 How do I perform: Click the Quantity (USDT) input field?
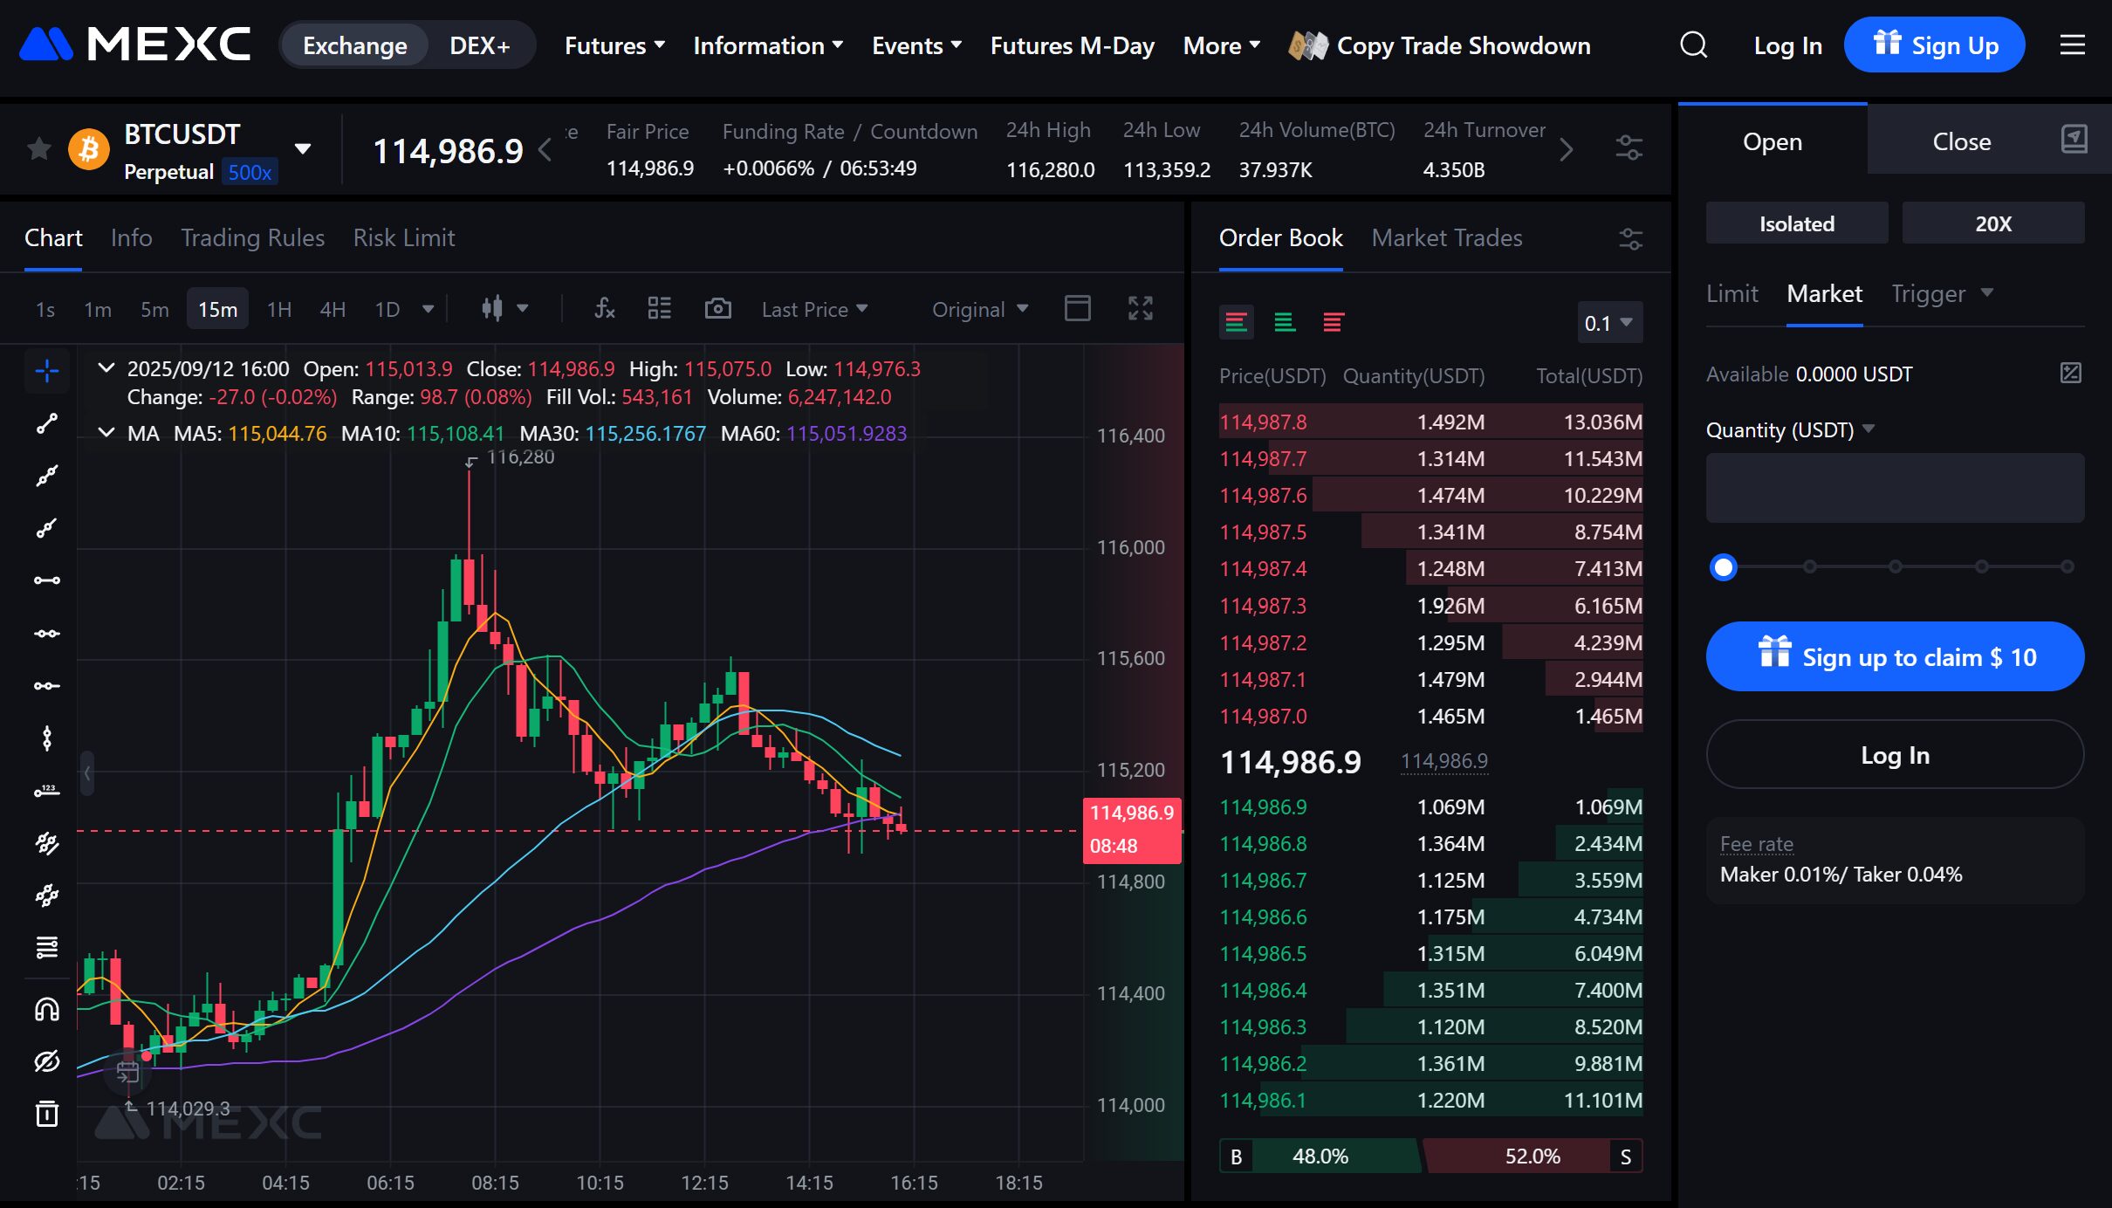coord(1894,487)
